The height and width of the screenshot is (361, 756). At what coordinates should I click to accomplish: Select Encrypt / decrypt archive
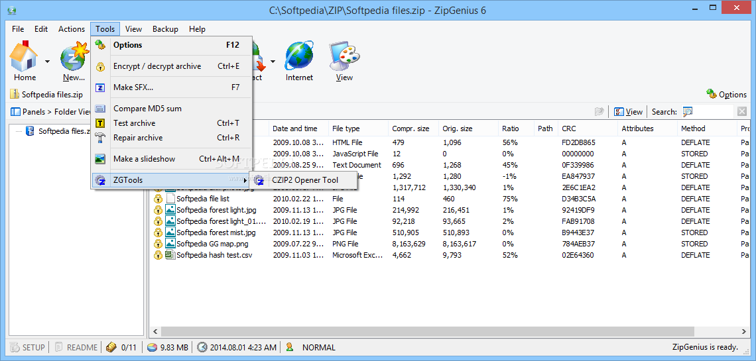(x=172, y=66)
